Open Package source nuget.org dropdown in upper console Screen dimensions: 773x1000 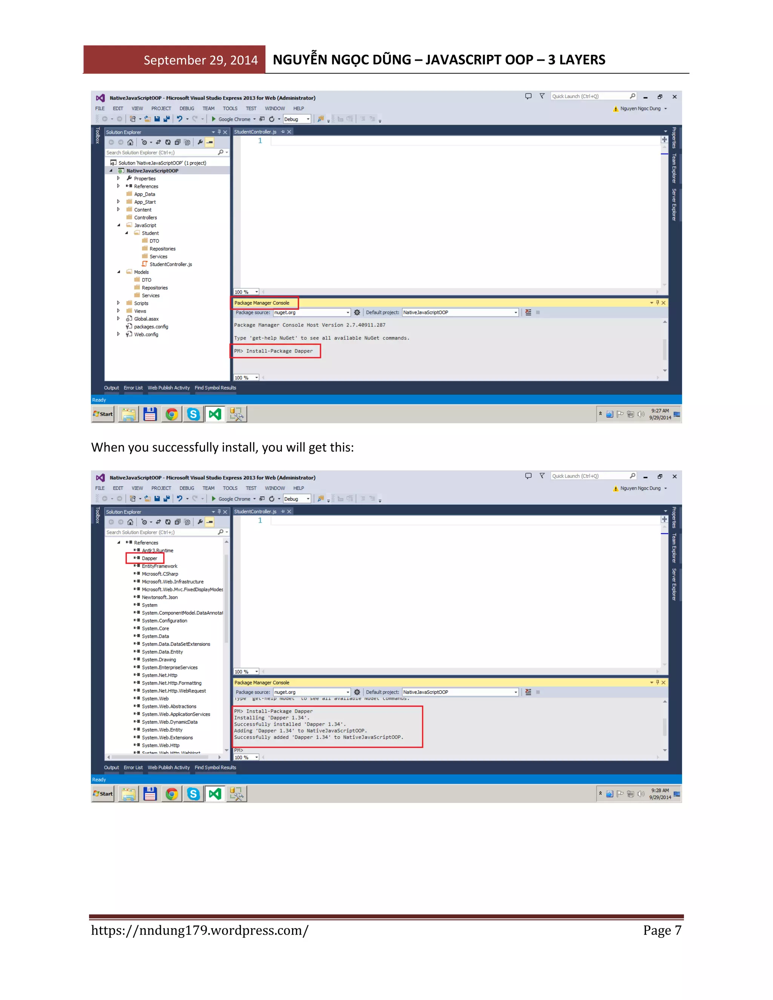348,312
